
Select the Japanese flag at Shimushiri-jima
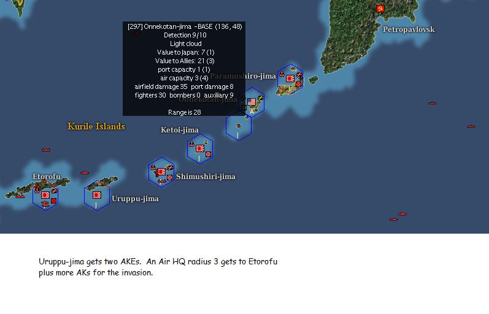[161, 172]
